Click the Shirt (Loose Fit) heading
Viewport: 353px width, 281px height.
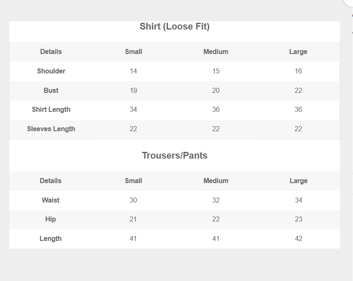coord(174,27)
